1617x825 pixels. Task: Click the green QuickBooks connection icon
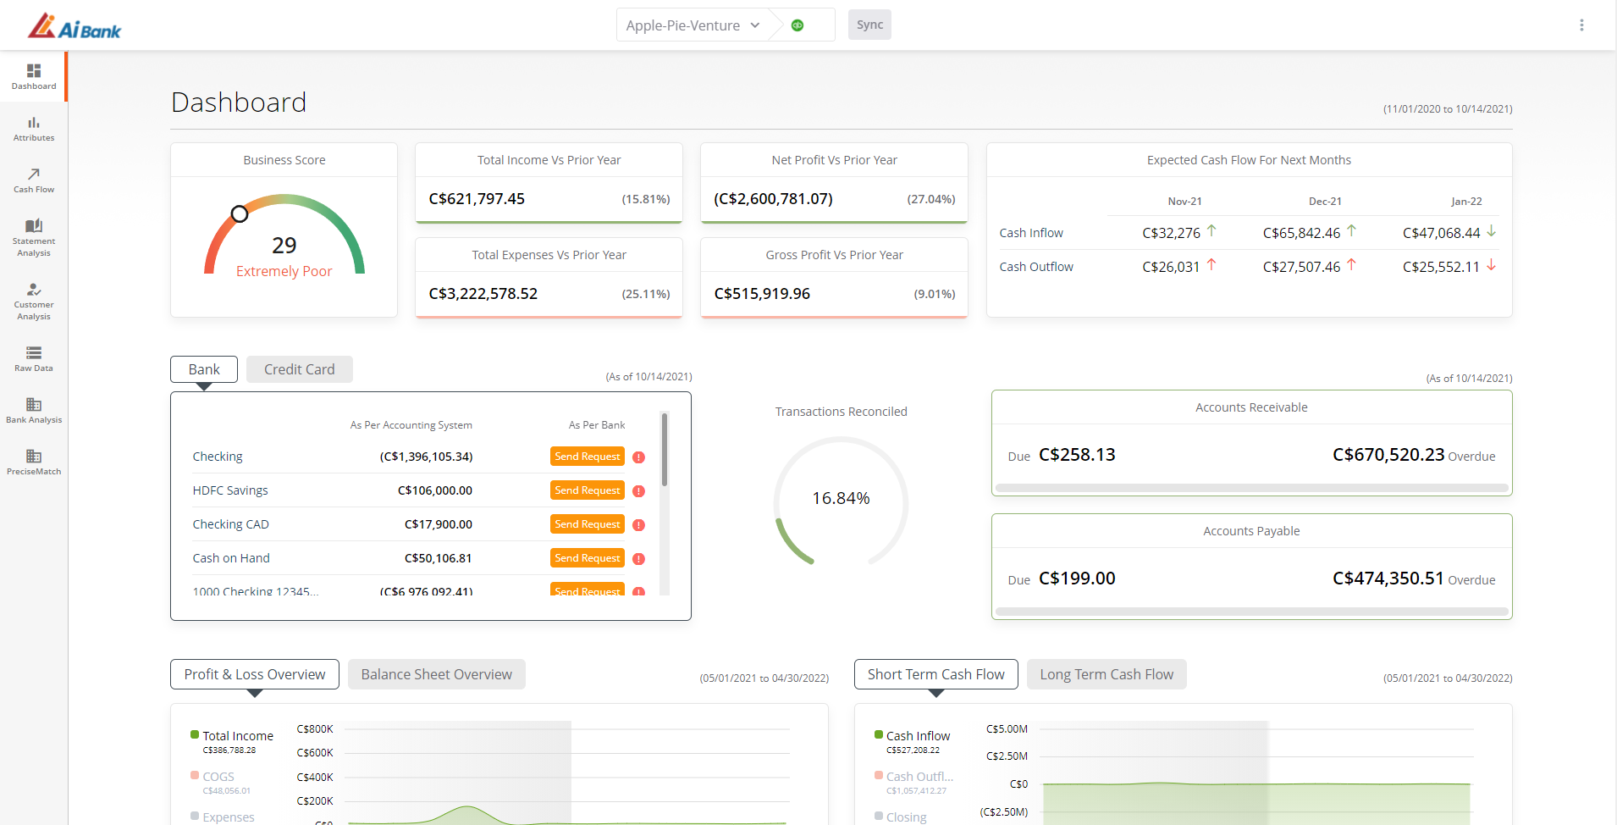[x=797, y=25]
